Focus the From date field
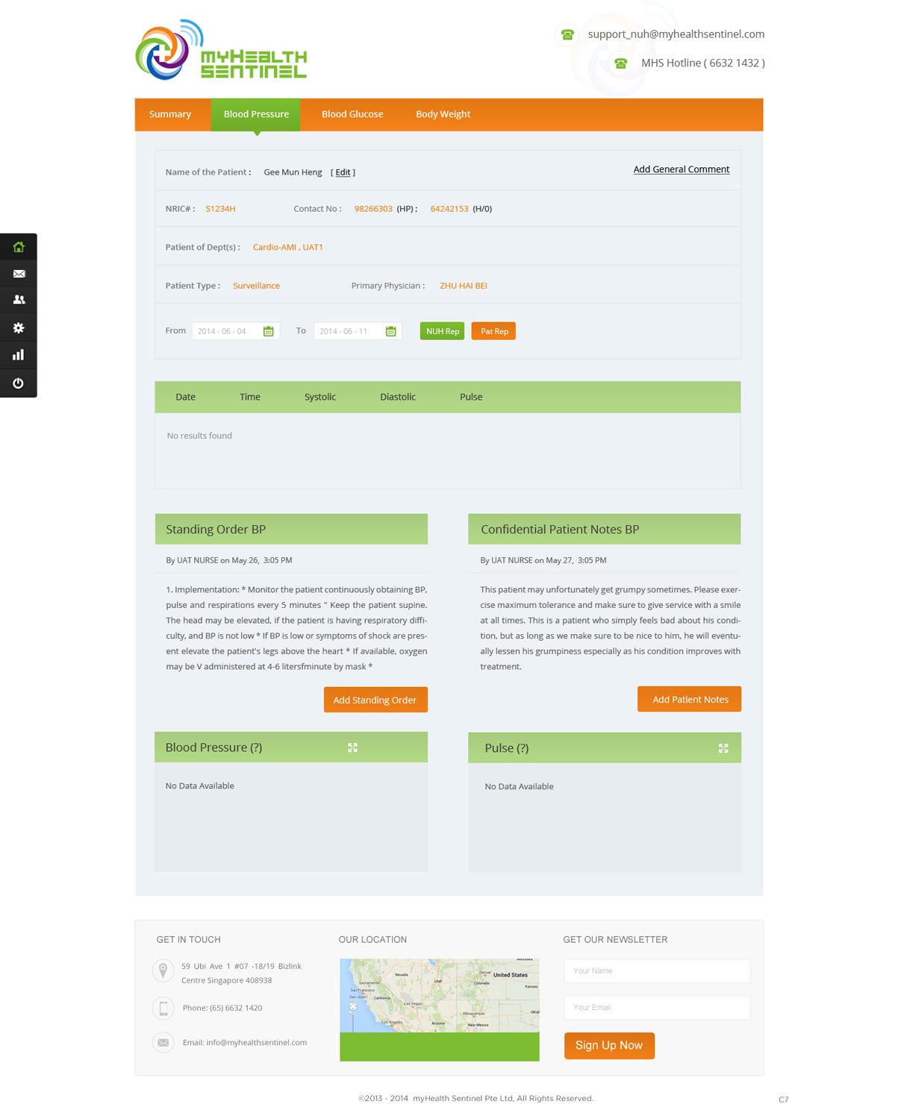 tap(236, 331)
